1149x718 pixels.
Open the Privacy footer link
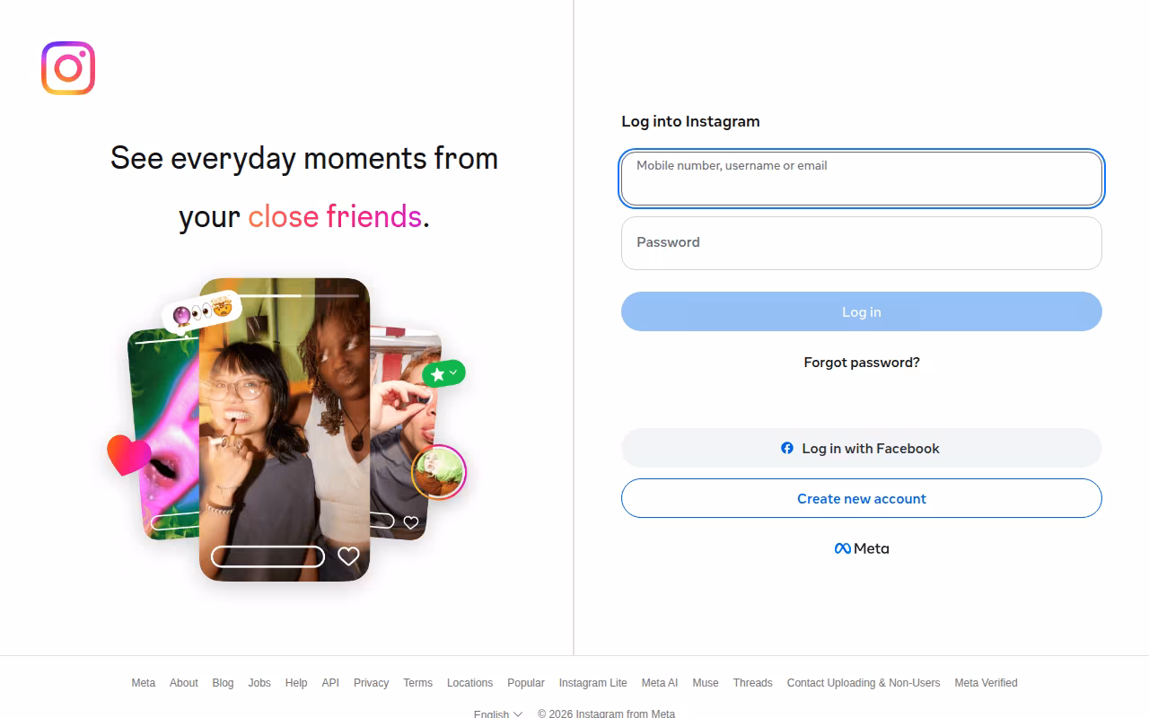[x=371, y=683]
